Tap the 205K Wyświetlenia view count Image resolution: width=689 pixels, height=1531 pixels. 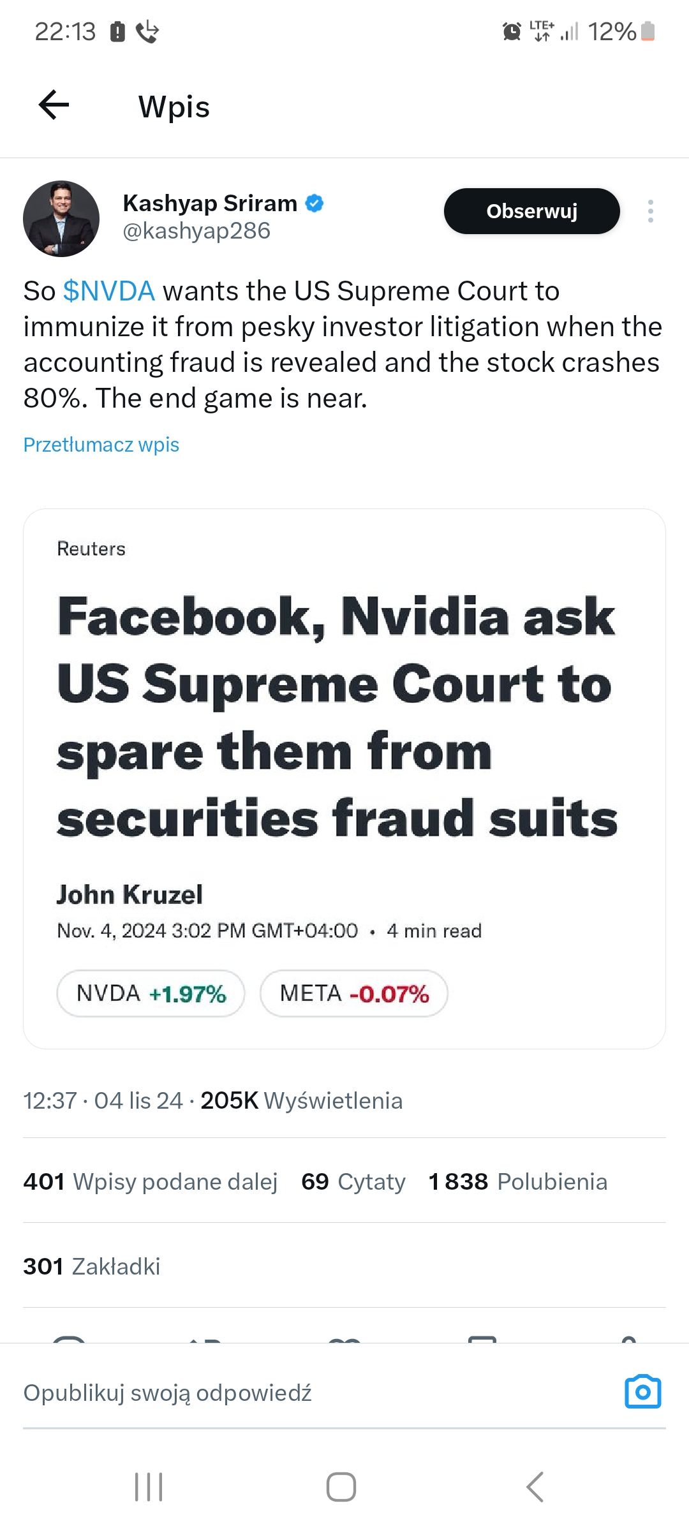click(x=301, y=1100)
